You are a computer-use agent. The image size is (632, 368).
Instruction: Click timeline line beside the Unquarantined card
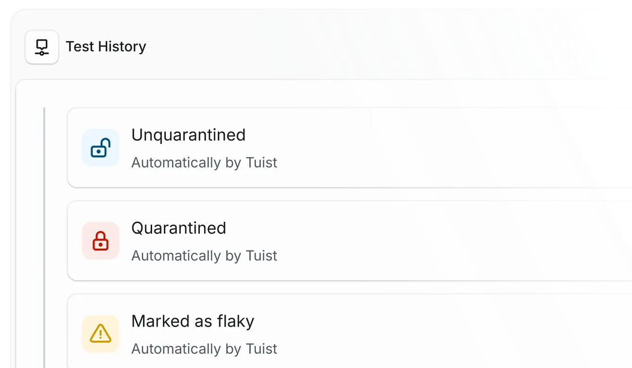pos(44,148)
